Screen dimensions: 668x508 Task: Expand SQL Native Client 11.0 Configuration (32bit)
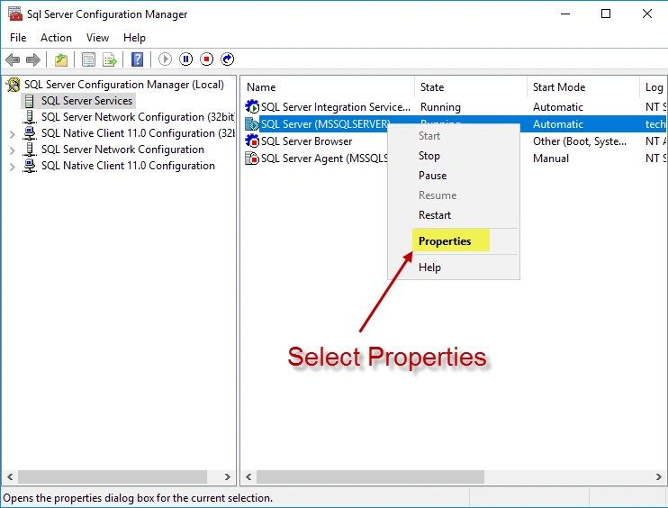[x=13, y=135]
